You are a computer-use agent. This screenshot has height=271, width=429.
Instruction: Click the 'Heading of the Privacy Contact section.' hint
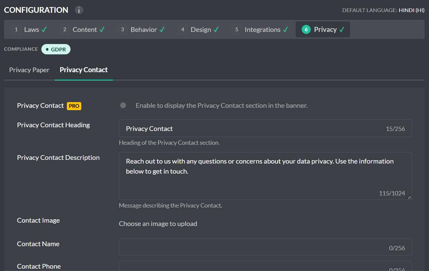coord(169,143)
